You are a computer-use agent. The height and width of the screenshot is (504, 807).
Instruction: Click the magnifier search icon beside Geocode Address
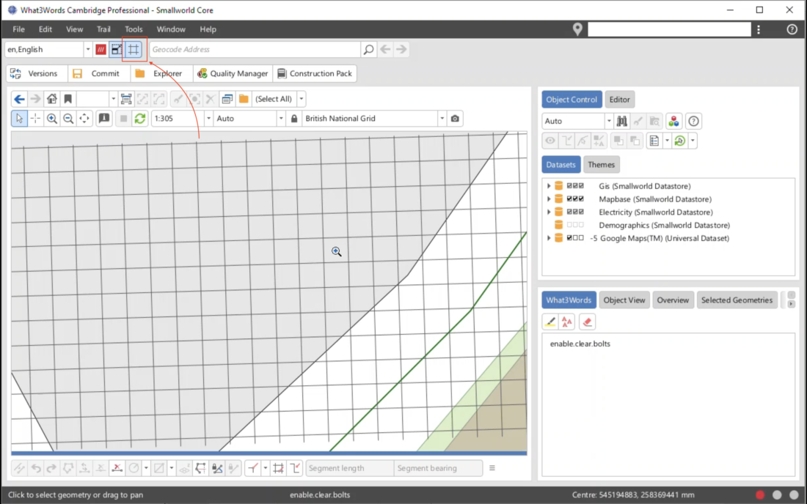[368, 49]
